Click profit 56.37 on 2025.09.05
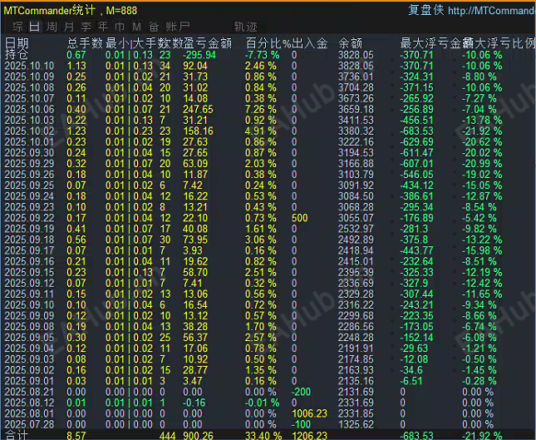The width and height of the screenshot is (536, 440). click(195, 338)
